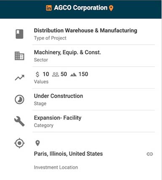Open the chain link beside Paris, Illinois

click(150, 154)
